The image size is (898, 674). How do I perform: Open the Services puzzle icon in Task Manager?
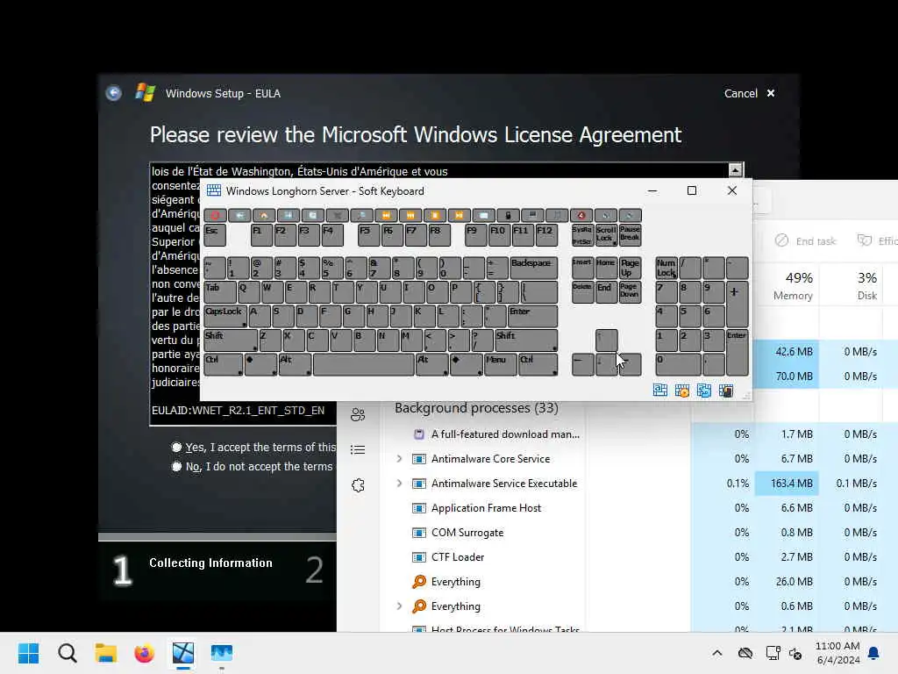(x=358, y=485)
